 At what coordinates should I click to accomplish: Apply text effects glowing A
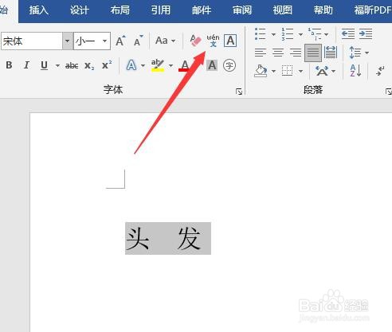point(131,65)
